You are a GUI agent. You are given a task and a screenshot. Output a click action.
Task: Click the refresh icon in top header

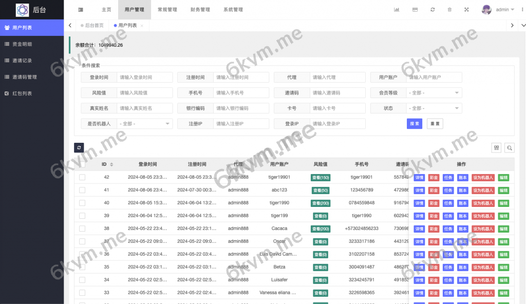click(433, 10)
